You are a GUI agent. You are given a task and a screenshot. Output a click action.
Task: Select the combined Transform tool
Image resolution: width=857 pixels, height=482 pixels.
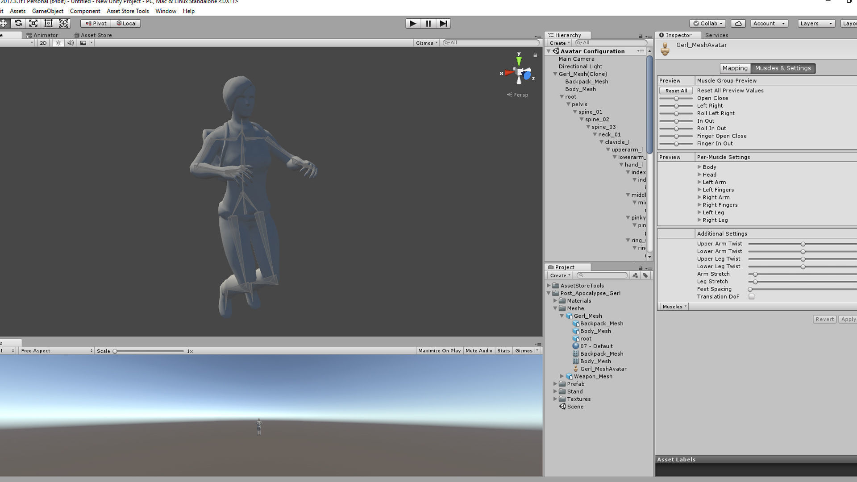point(64,23)
